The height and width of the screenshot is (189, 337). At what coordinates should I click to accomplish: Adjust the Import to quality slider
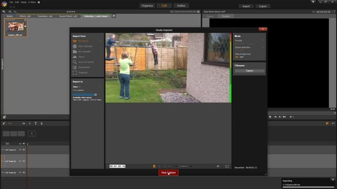[85, 94]
